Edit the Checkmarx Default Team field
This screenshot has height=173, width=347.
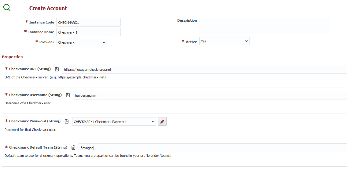(x=213, y=148)
